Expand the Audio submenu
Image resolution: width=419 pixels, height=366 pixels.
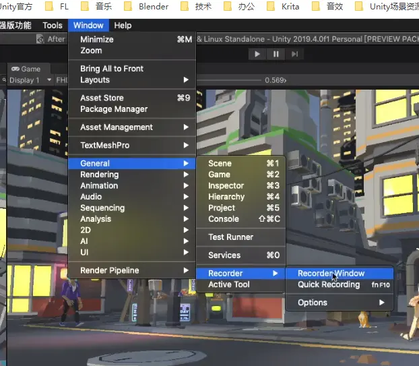pos(132,197)
